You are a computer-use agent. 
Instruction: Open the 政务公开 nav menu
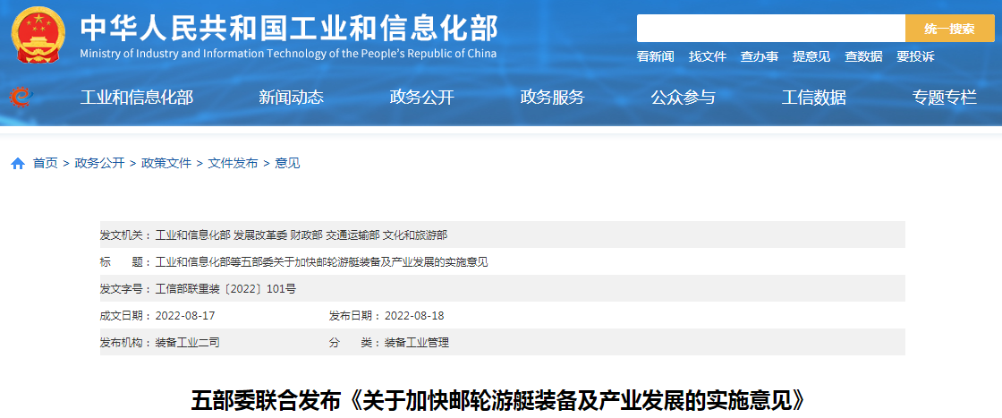(421, 98)
